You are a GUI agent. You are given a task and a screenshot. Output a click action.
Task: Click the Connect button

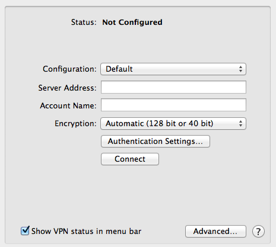(x=130, y=159)
